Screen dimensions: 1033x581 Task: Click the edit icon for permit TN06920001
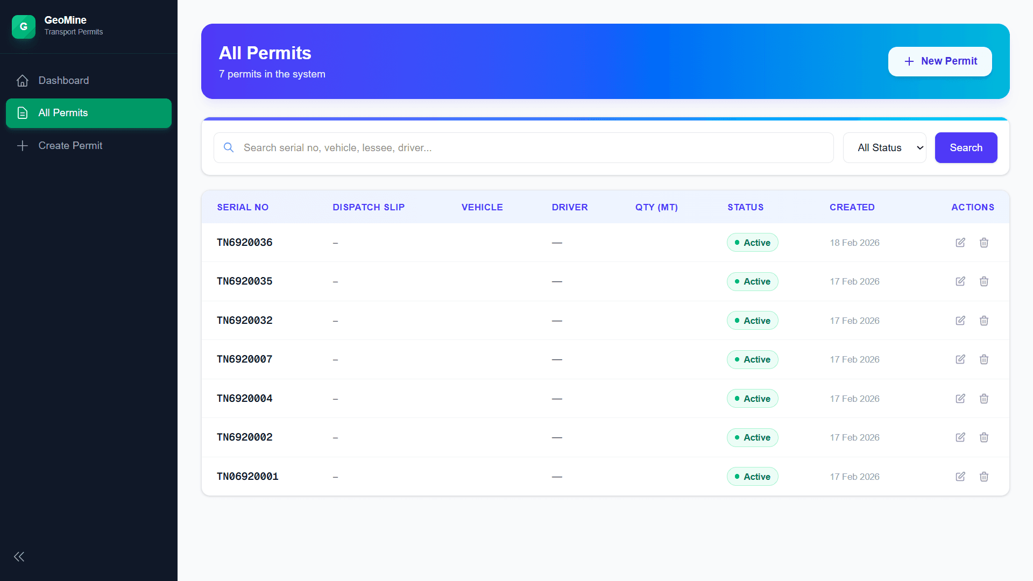pos(960,477)
